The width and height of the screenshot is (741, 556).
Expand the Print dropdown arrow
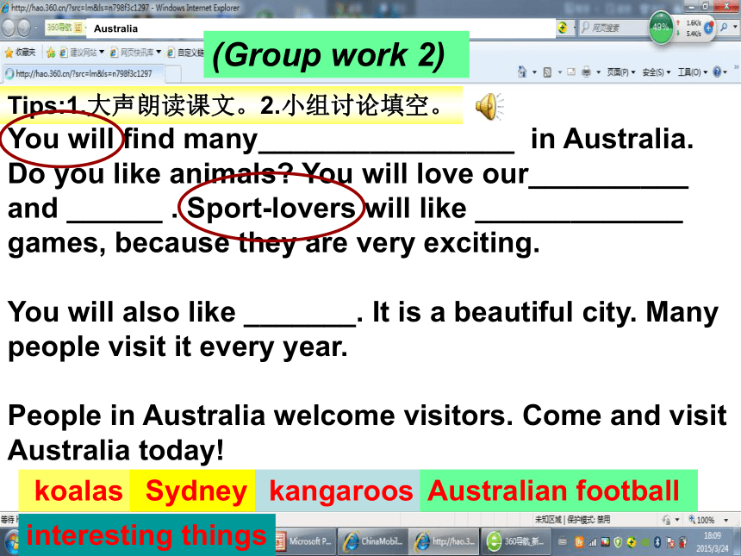pyautogui.click(x=598, y=72)
